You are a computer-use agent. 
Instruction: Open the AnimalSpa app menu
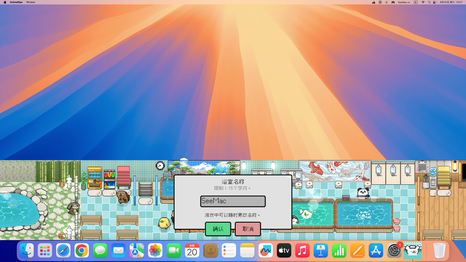point(16,2)
